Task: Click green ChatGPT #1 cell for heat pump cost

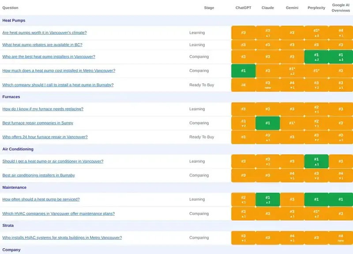Action: coord(244,71)
